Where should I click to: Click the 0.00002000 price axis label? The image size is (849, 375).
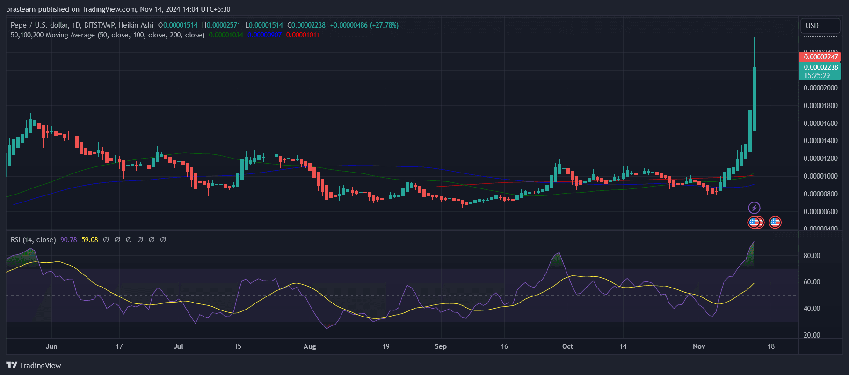820,88
